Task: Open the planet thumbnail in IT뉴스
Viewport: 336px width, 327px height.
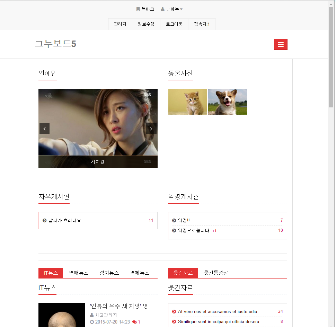Action: [x=62, y=315]
